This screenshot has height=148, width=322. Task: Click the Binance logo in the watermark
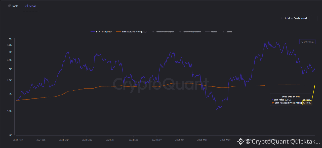point(240,142)
